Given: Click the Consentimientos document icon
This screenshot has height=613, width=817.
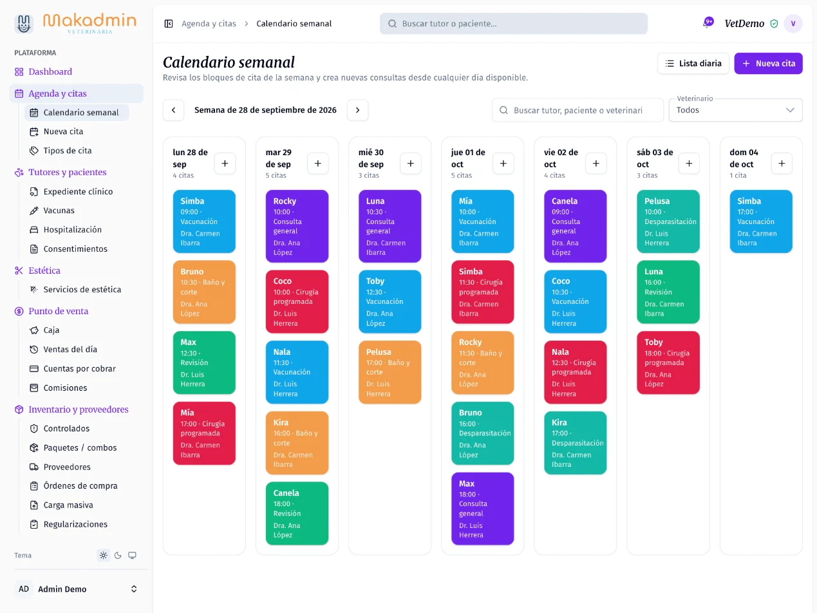Looking at the screenshot, I should (x=34, y=249).
